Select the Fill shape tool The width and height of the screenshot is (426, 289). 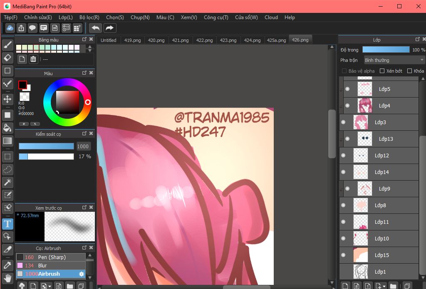tap(7, 115)
